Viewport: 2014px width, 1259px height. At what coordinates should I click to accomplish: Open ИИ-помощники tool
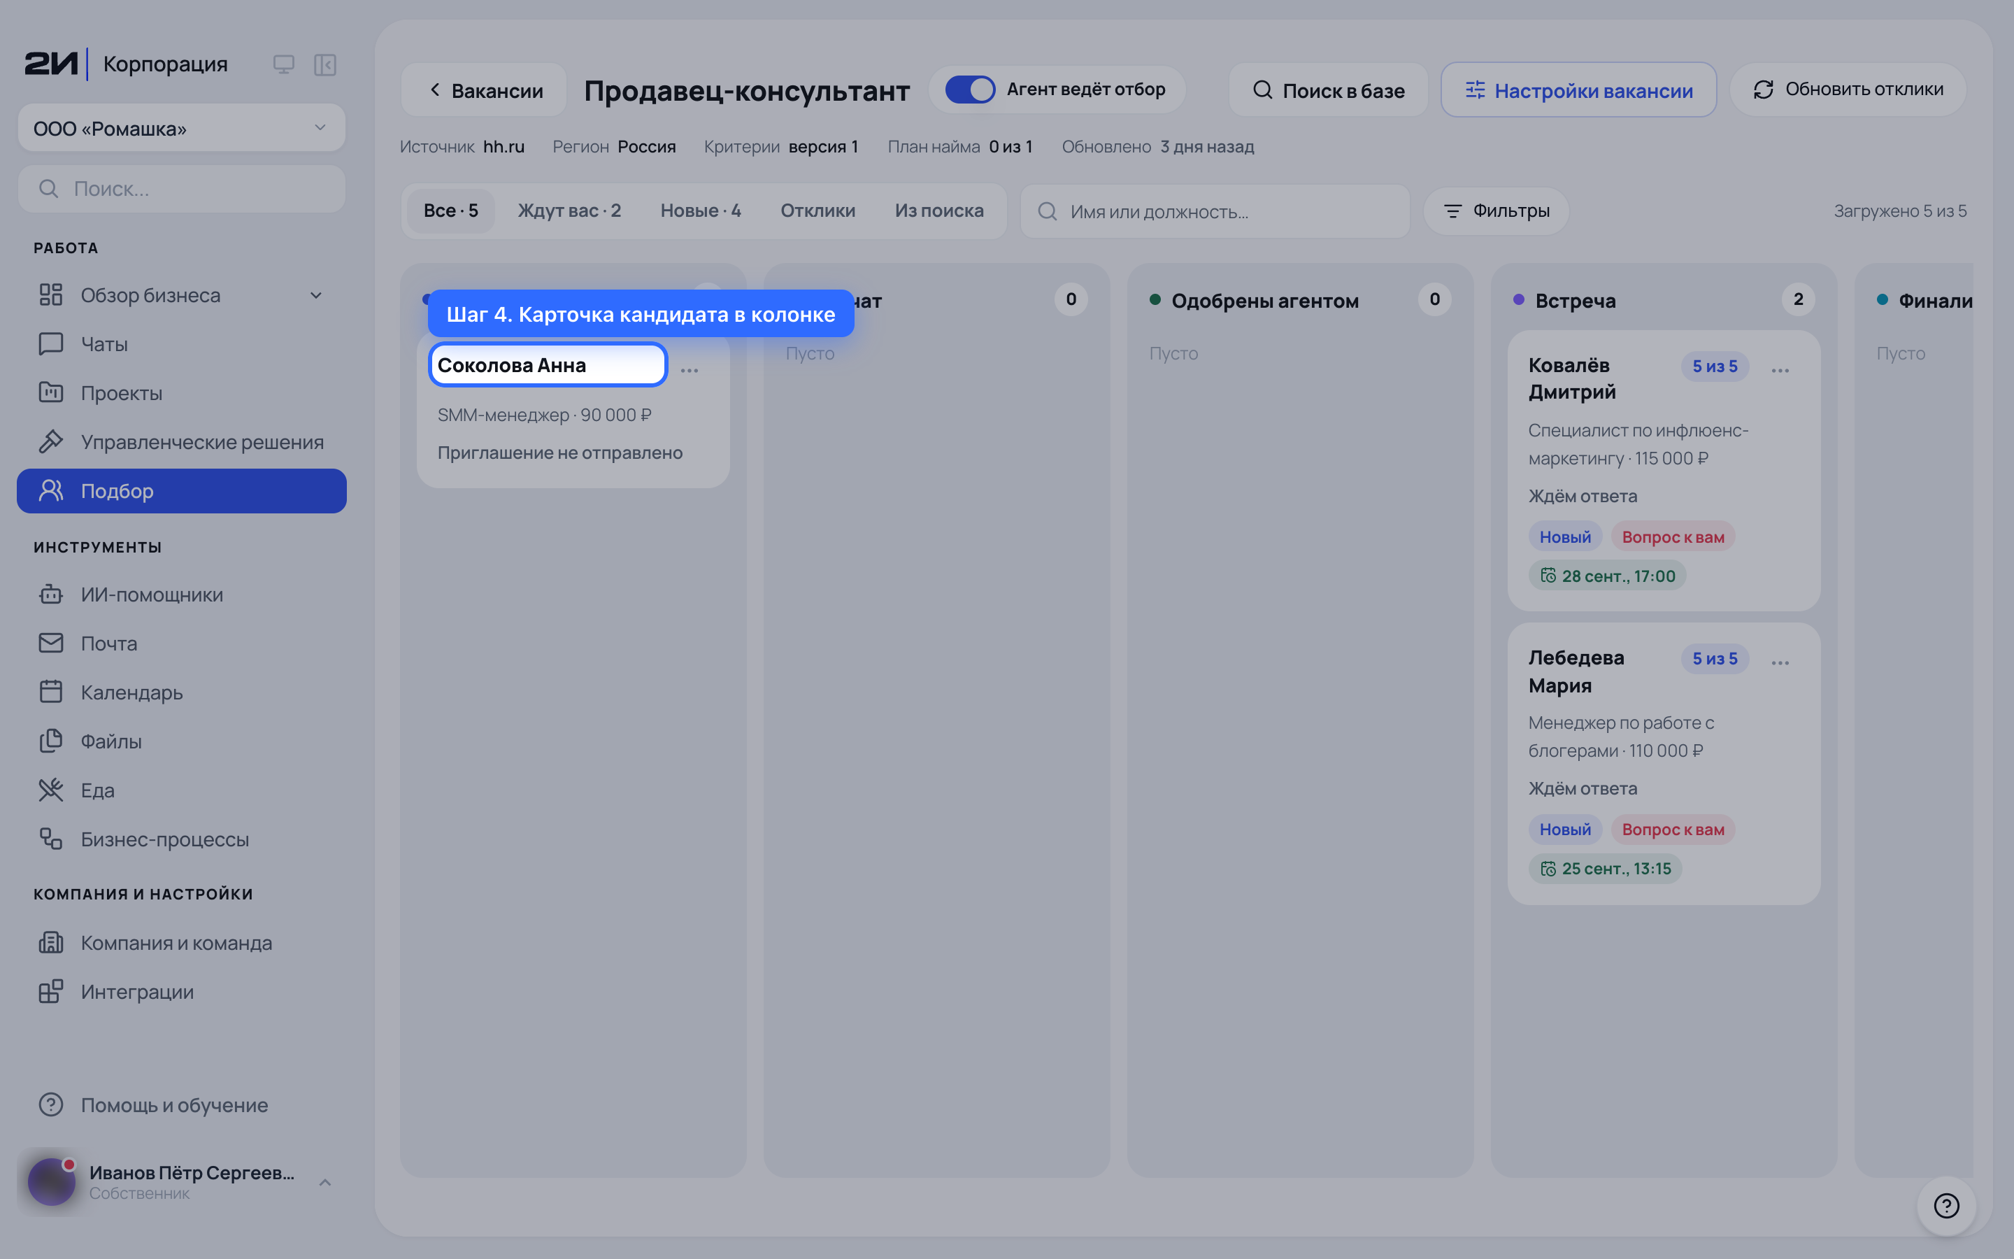(181, 595)
